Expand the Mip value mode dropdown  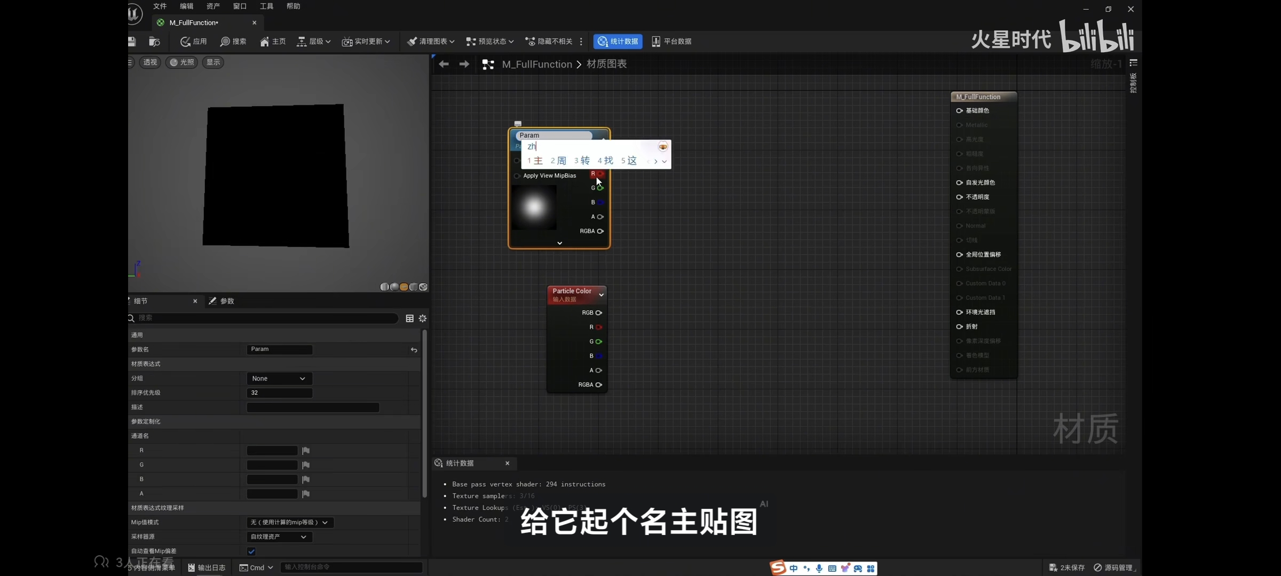pyautogui.click(x=290, y=523)
